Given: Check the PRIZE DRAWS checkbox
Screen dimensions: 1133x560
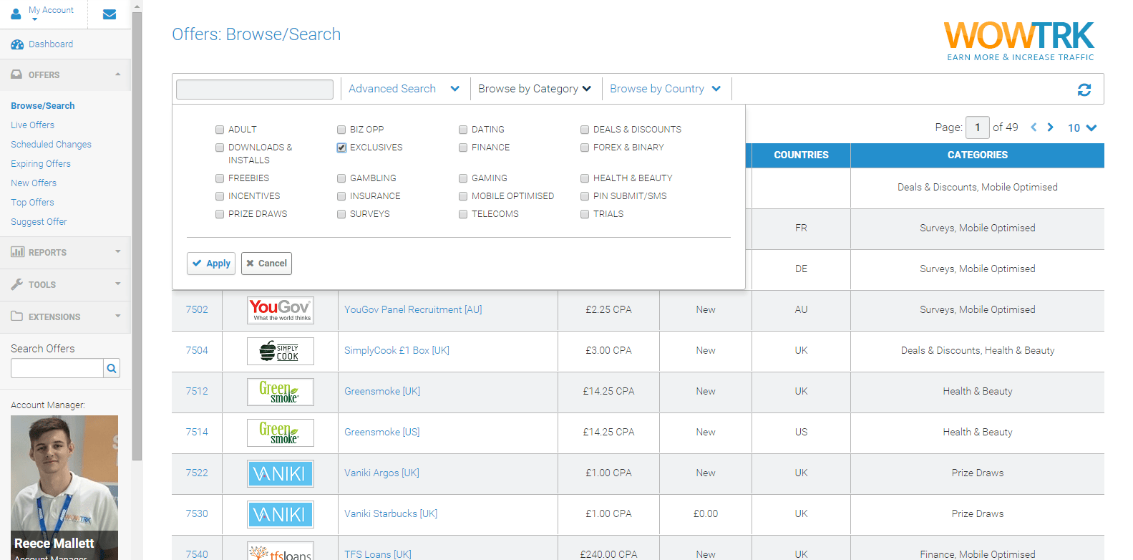Looking at the screenshot, I should click(x=220, y=214).
